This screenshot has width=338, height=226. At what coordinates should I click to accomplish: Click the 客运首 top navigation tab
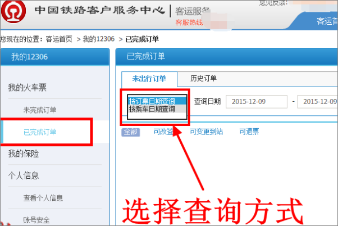[x=327, y=21]
